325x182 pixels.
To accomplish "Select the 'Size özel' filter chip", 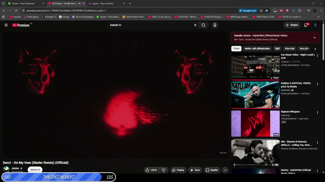I will (290, 49).
